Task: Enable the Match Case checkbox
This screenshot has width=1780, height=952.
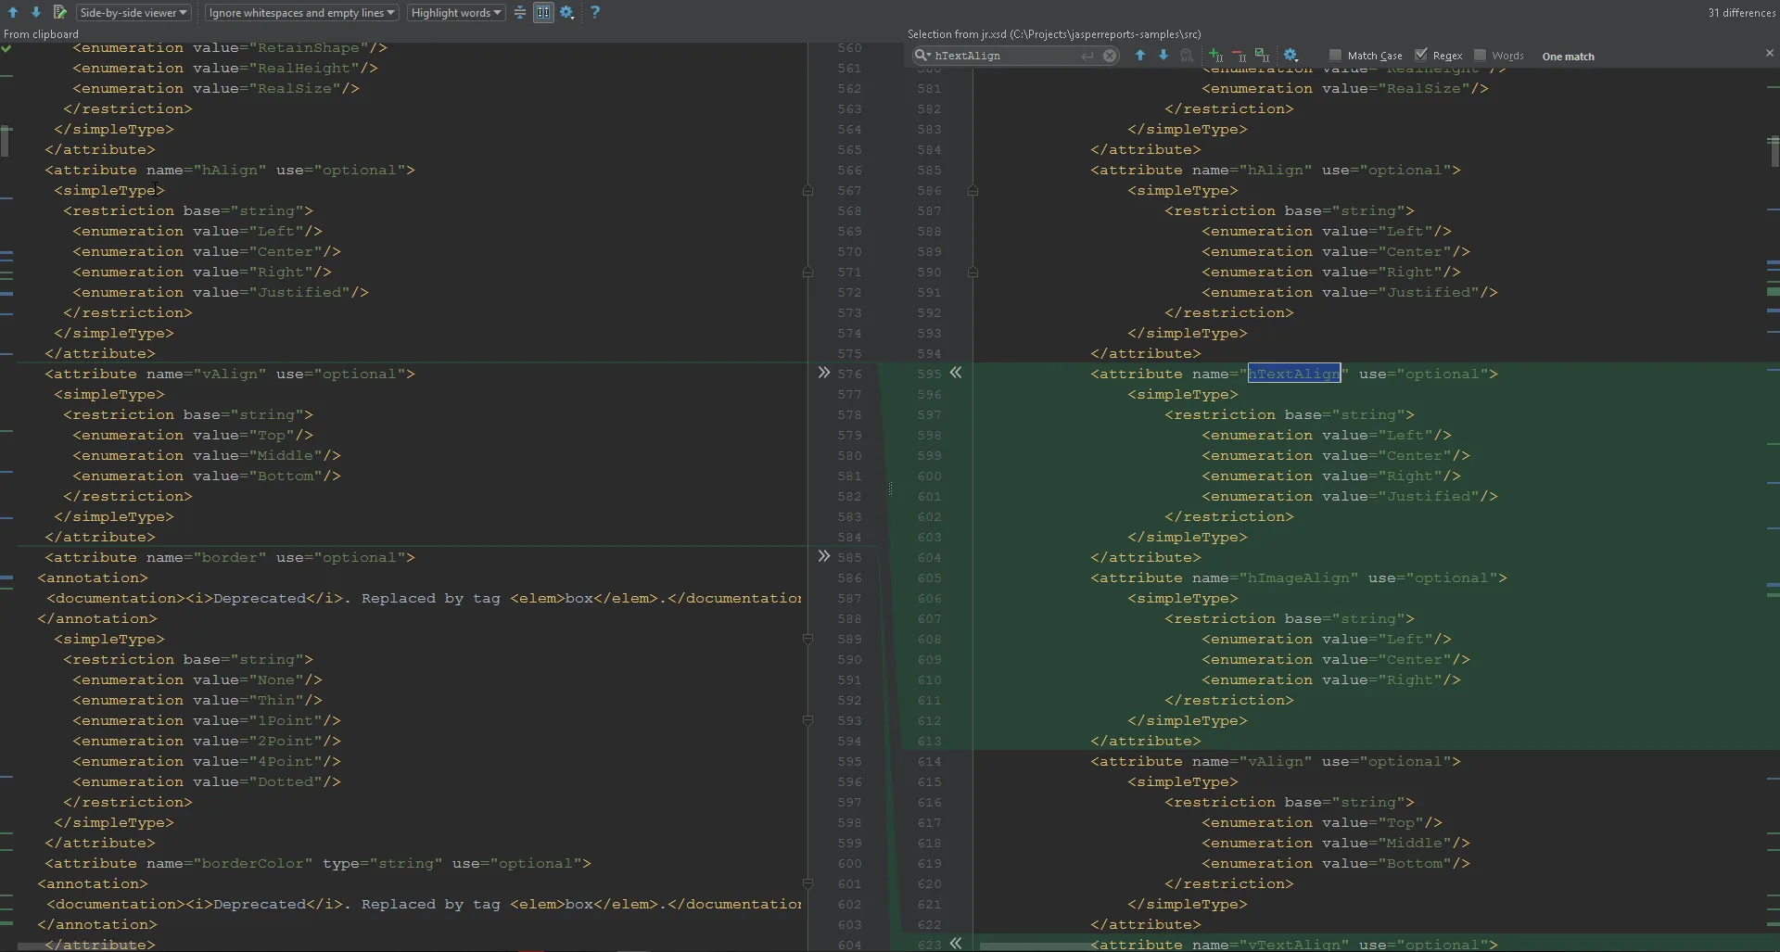Action: tap(1336, 56)
